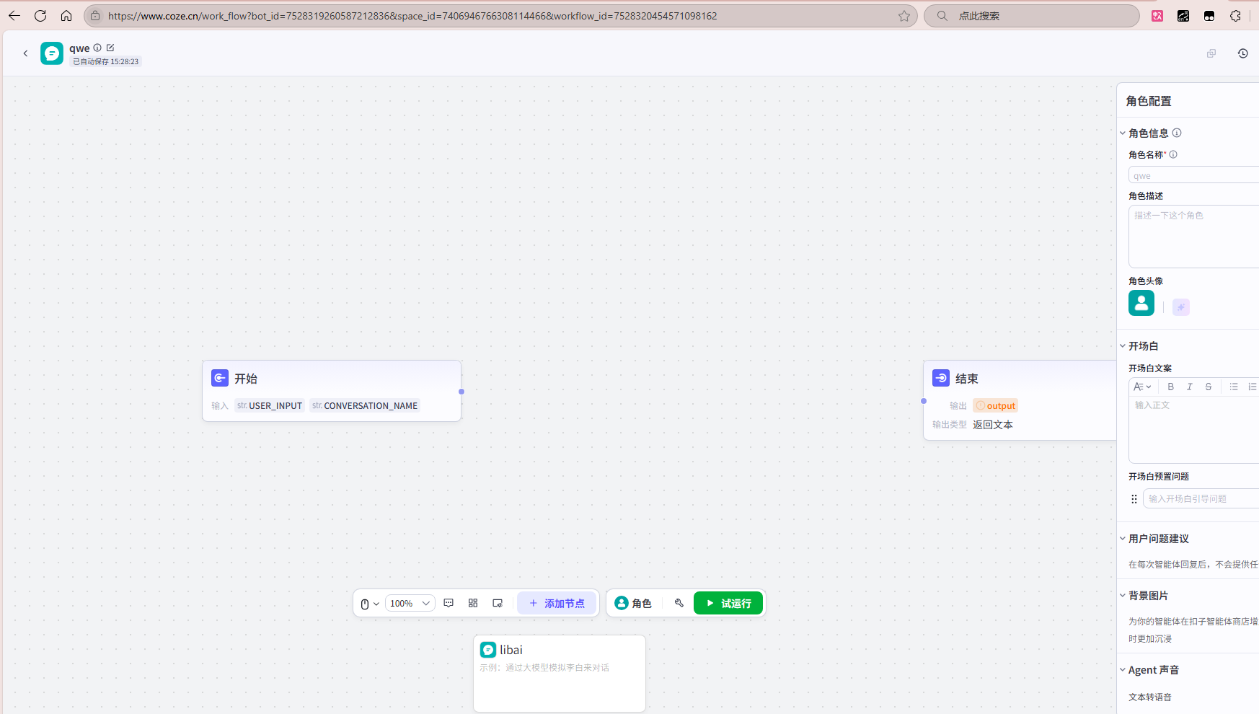Open the mouse interaction mode dropdown
Viewport: 1259px width, 714px height.
369,604
